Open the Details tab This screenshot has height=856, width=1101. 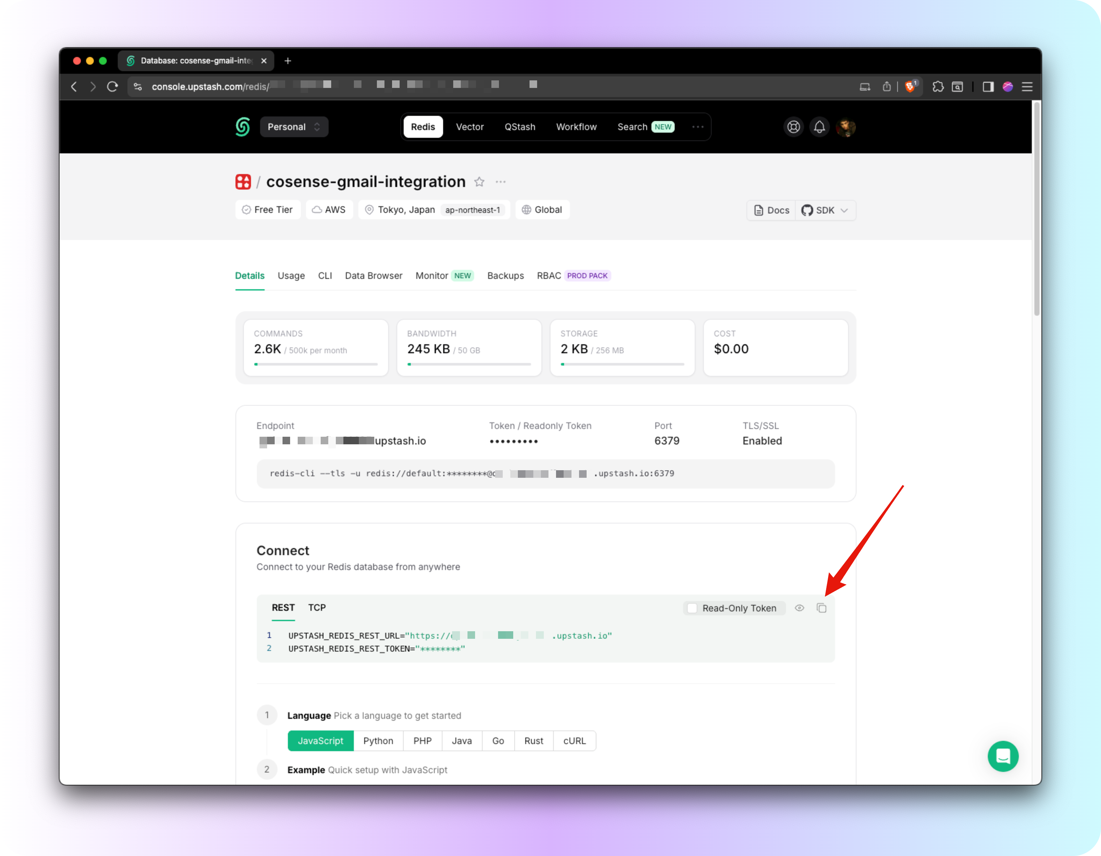[x=250, y=276]
